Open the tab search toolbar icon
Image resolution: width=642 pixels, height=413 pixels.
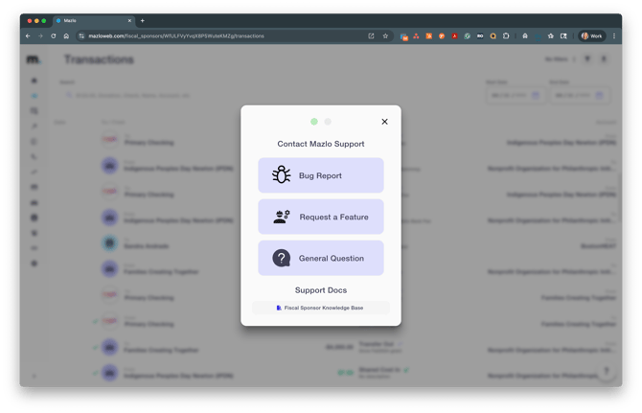pyautogui.click(x=563, y=36)
